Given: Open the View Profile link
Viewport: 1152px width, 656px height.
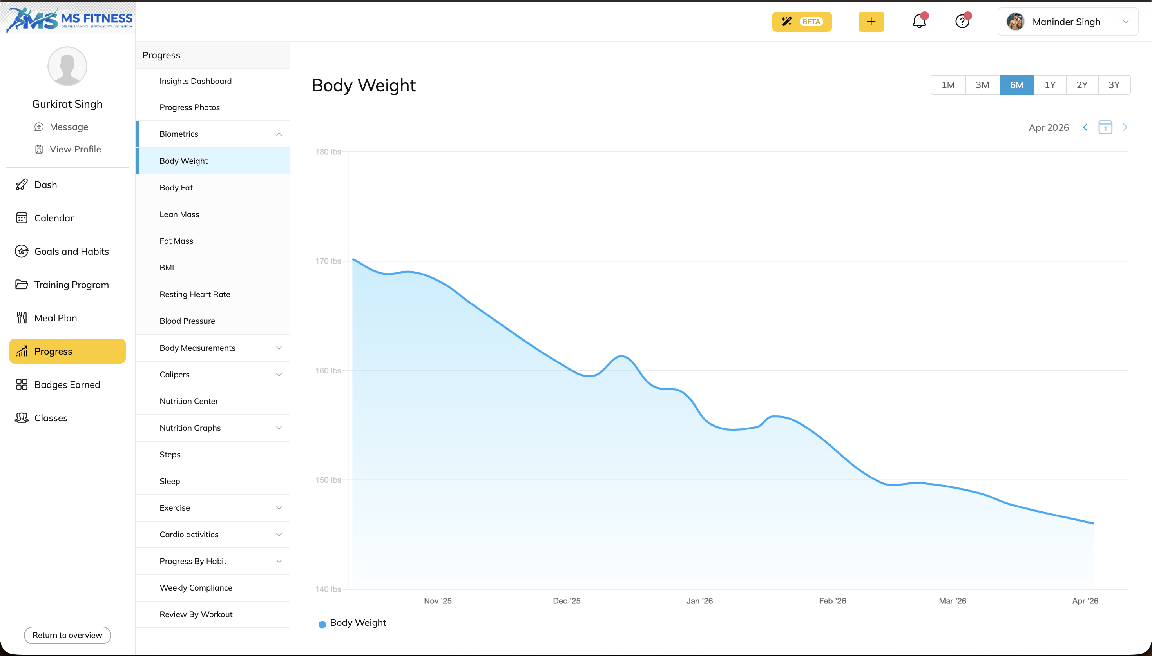Looking at the screenshot, I should pos(75,149).
